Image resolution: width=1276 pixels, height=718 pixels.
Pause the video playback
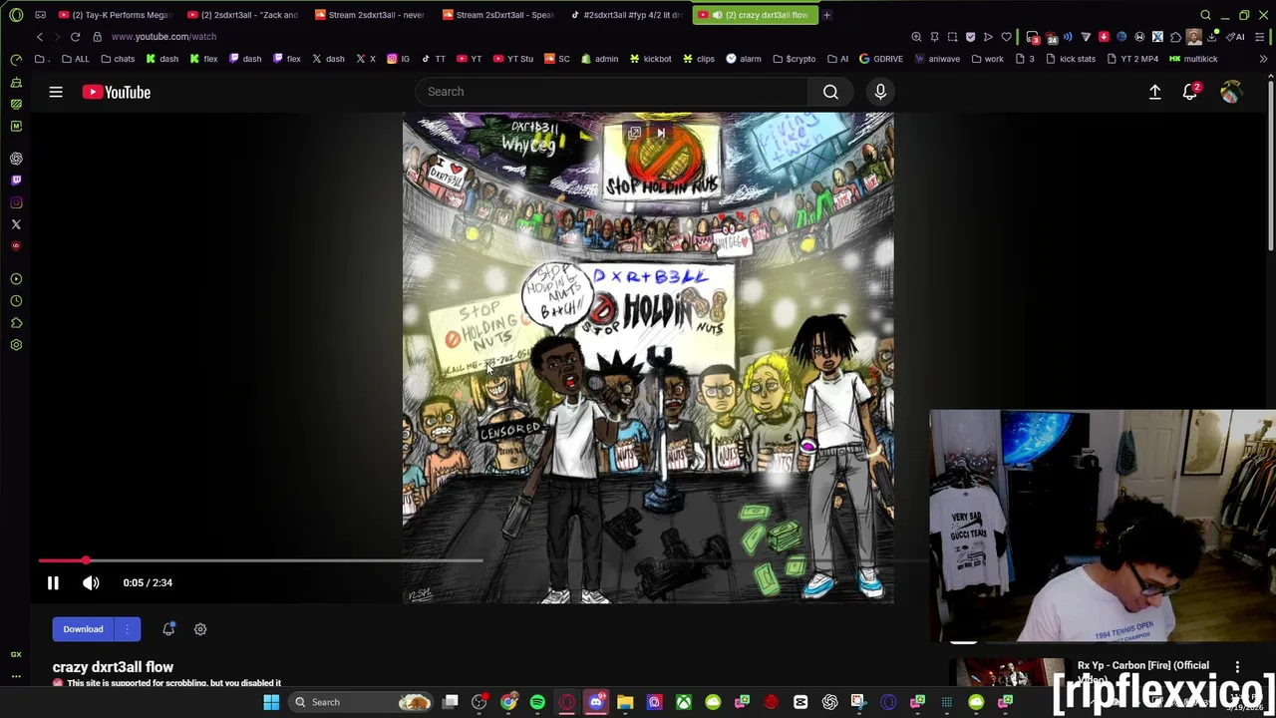[53, 583]
